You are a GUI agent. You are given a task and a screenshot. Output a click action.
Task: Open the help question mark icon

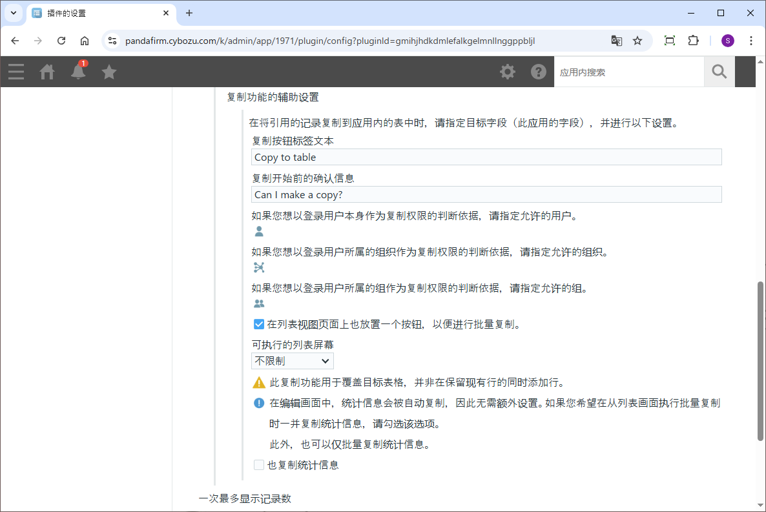coord(539,72)
